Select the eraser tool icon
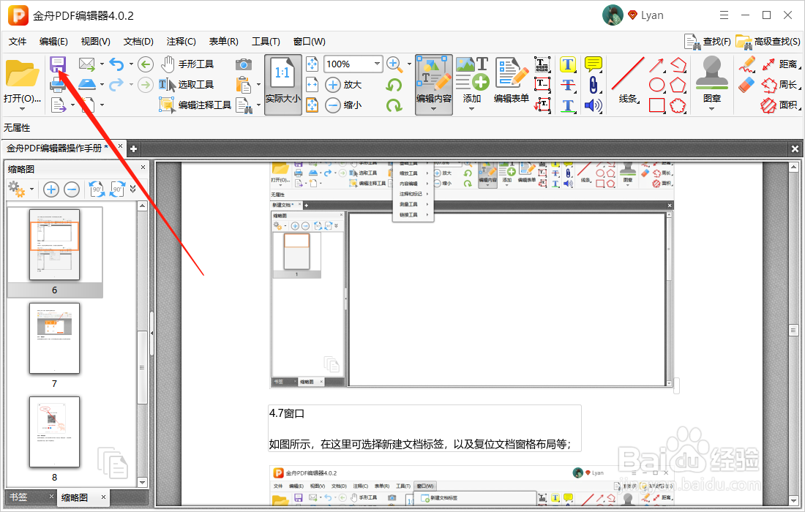Image resolution: width=805 pixels, height=512 pixels. (x=747, y=85)
